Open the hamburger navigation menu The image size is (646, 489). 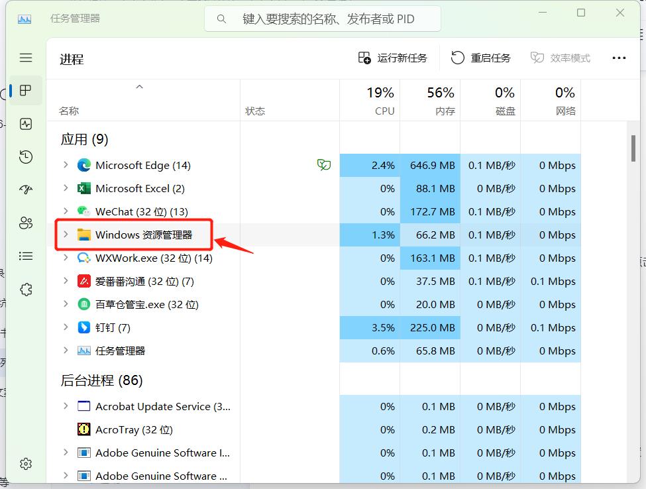(x=26, y=58)
